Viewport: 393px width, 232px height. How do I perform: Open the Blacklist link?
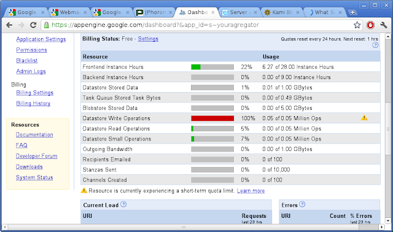click(27, 61)
